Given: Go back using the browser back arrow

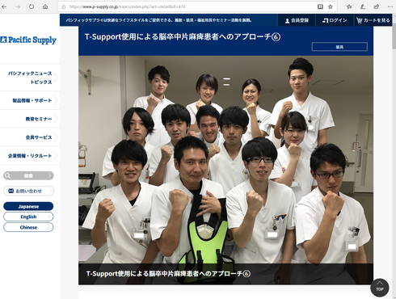Looking at the screenshot, I should (x=4, y=6).
